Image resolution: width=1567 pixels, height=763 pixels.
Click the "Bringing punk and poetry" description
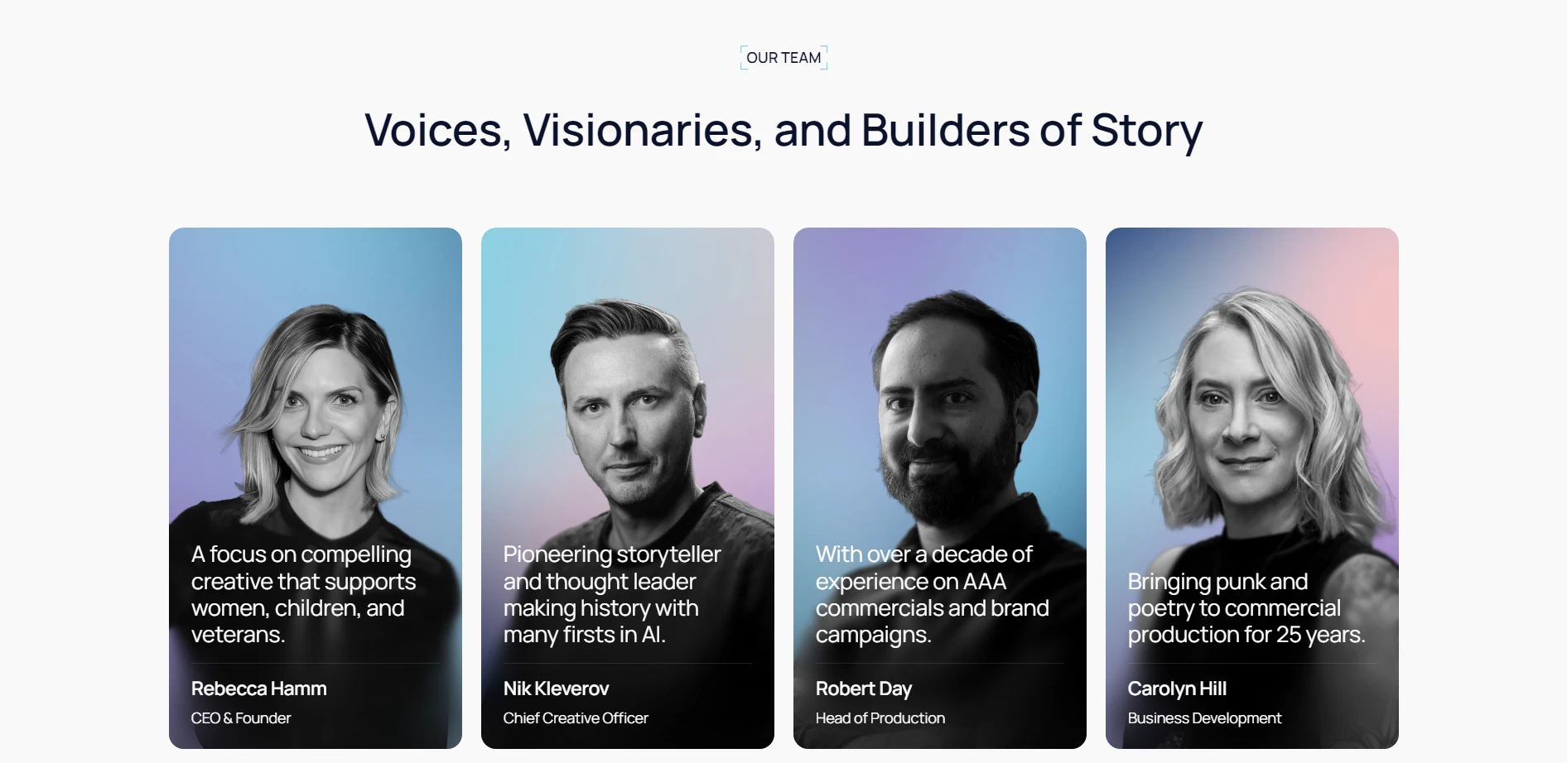(x=1246, y=608)
